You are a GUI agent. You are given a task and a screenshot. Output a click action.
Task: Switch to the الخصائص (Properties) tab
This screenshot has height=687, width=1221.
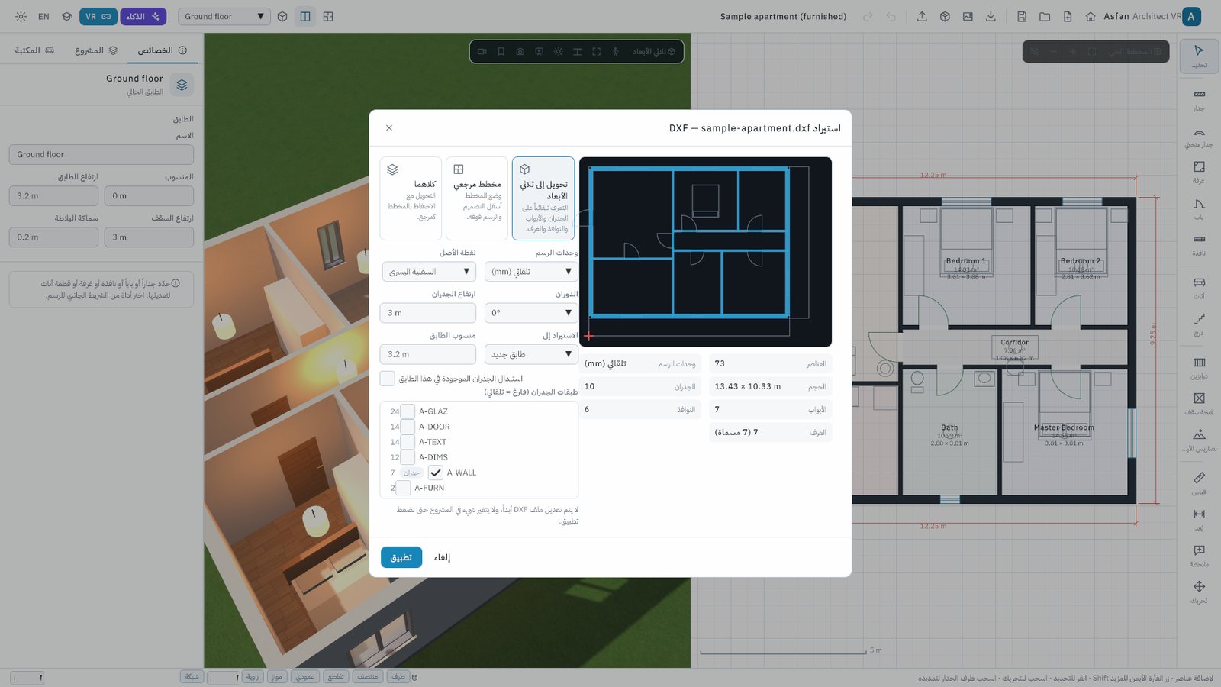click(x=162, y=50)
